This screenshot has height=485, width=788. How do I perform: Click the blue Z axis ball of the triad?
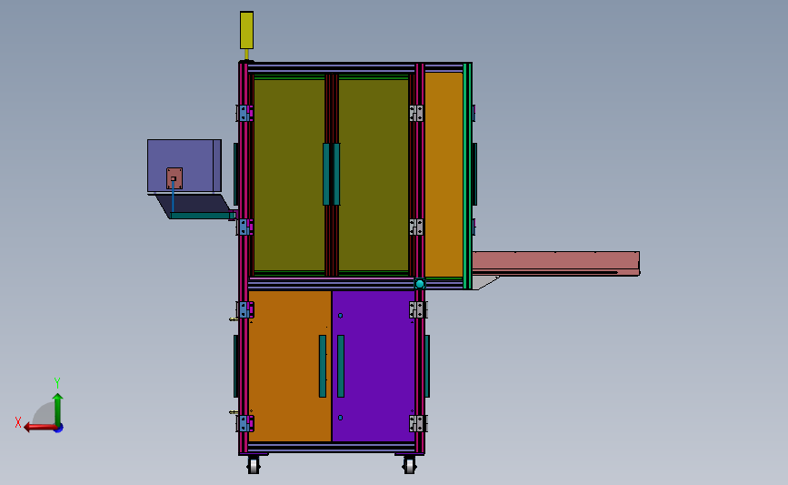coord(59,428)
